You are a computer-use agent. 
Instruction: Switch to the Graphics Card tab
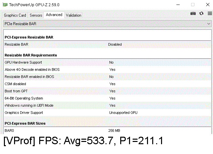point(15,15)
